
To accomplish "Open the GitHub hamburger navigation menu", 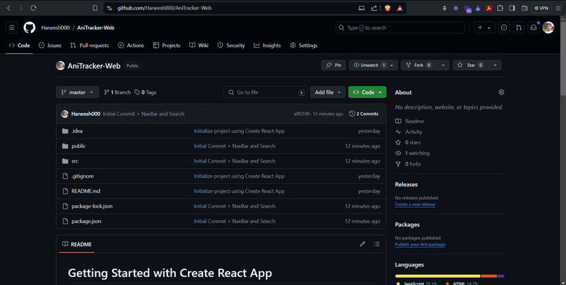I will [12, 27].
